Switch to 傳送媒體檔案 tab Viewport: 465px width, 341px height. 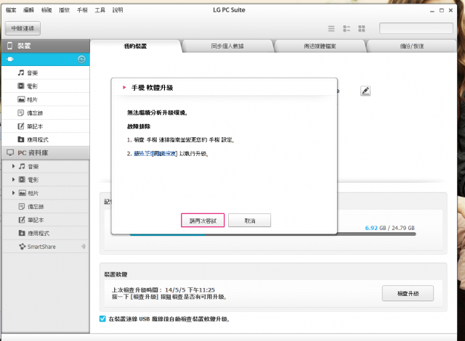coord(320,46)
